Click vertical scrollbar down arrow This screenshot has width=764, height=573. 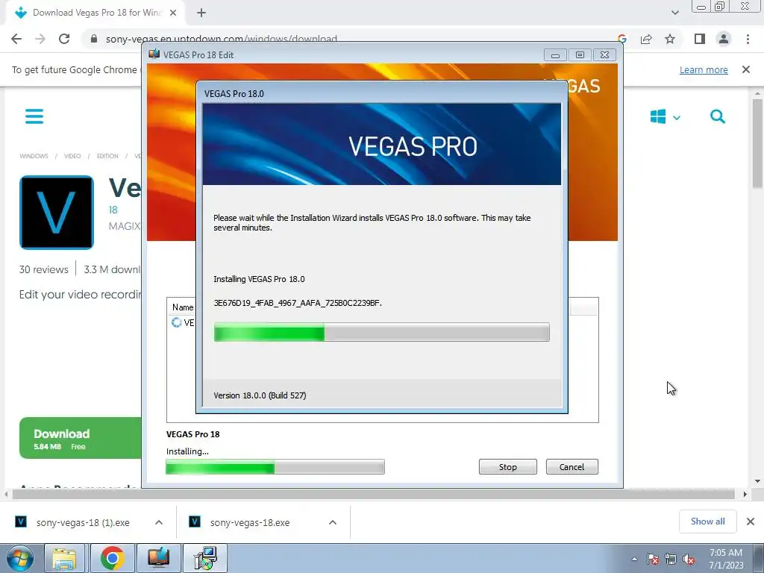point(758,481)
